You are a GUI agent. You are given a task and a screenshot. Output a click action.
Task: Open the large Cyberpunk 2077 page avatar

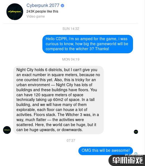point(15,12)
